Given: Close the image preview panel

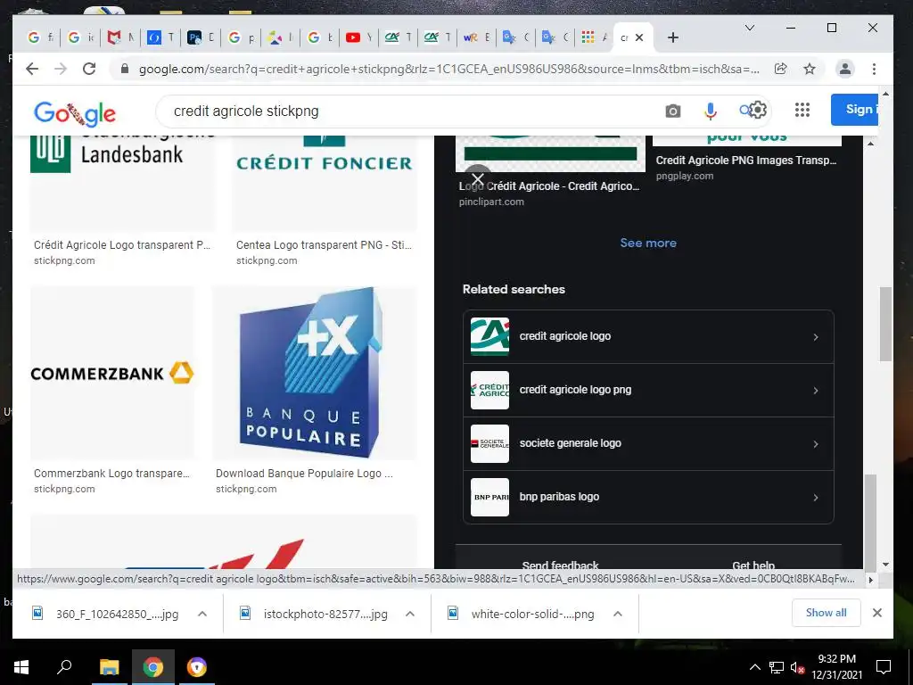Looking at the screenshot, I should (x=478, y=178).
